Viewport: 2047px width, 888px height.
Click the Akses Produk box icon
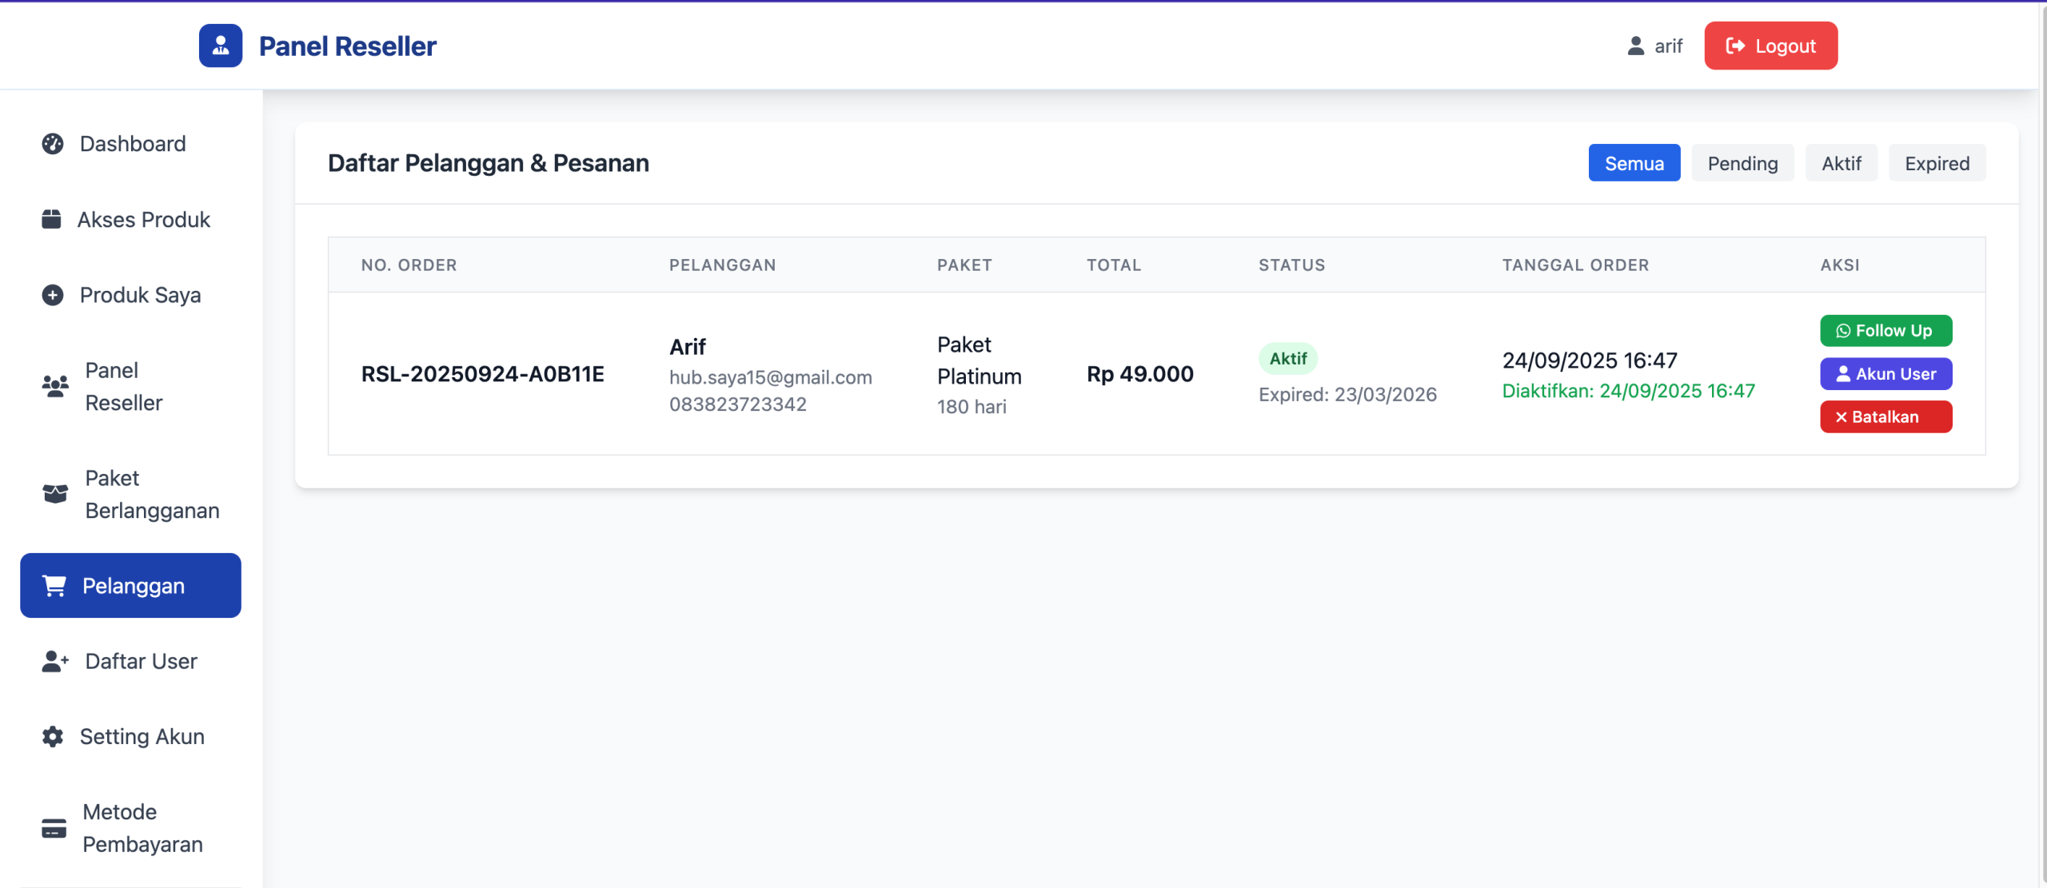click(51, 219)
